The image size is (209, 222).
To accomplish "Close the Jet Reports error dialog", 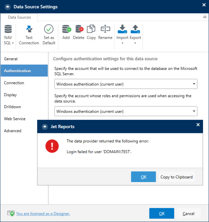I will tap(198, 125).
